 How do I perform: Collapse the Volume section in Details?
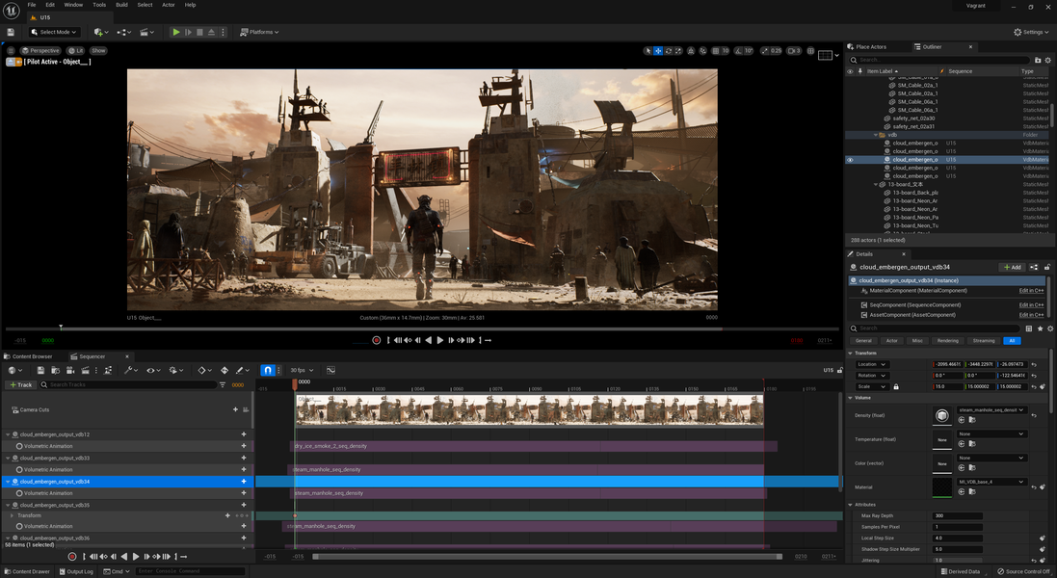click(851, 398)
